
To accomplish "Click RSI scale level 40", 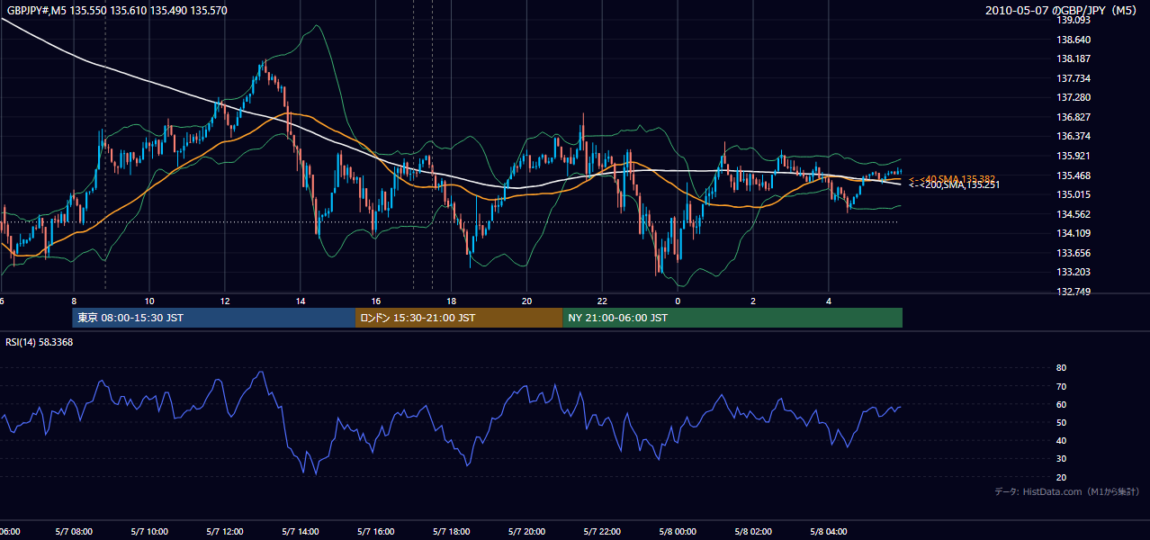I will [x=1061, y=440].
